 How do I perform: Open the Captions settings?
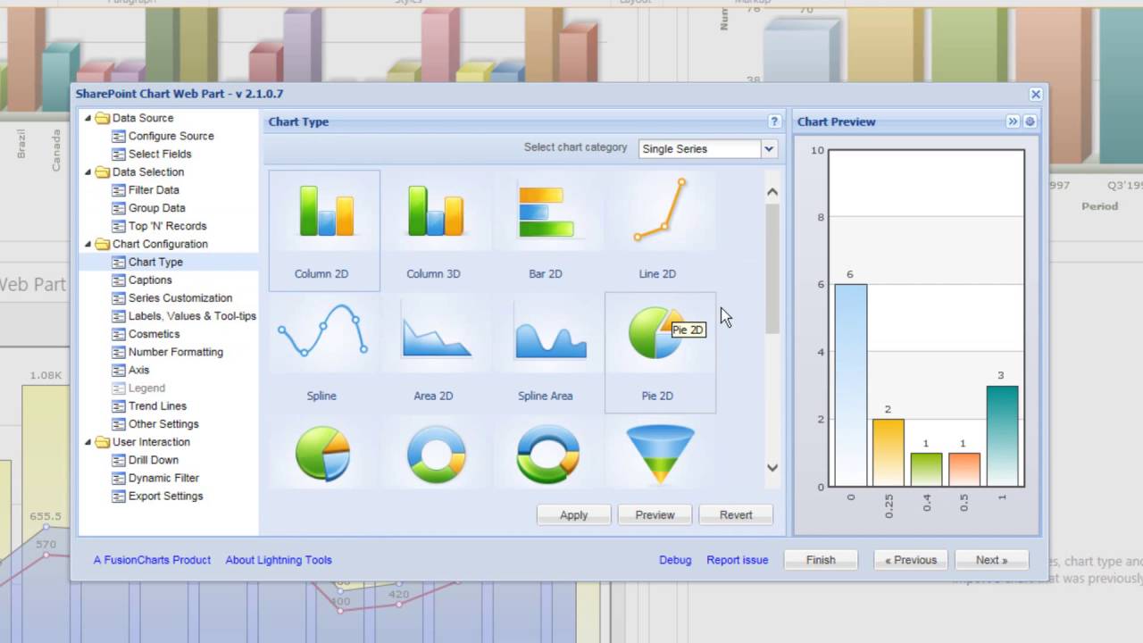click(x=150, y=280)
